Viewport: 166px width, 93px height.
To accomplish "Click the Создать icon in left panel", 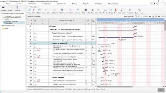I will click(x=3, y=7).
